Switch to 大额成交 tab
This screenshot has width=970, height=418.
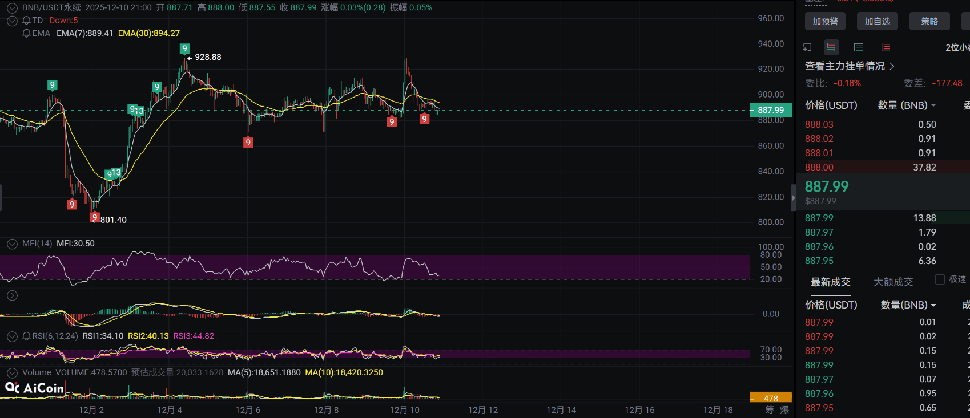pyautogui.click(x=893, y=282)
